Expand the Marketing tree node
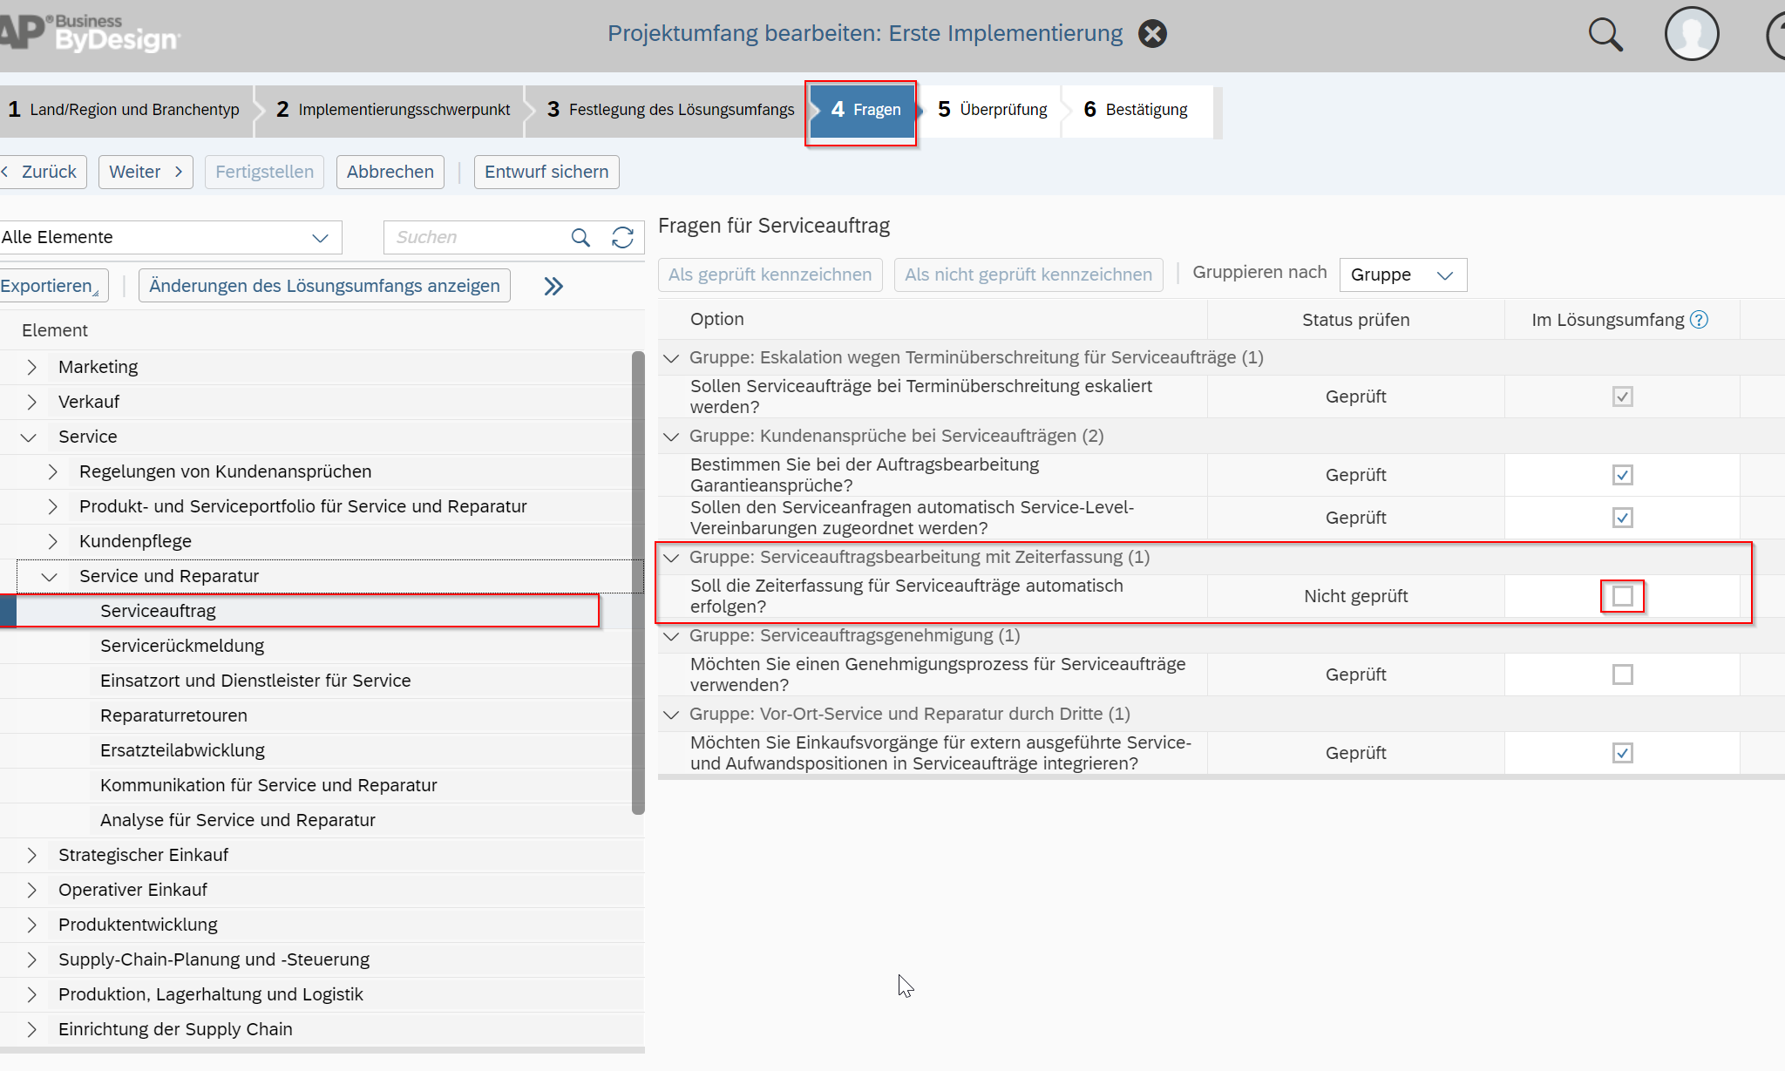The width and height of the screenshot is (1785, 1071). [32, 367]
